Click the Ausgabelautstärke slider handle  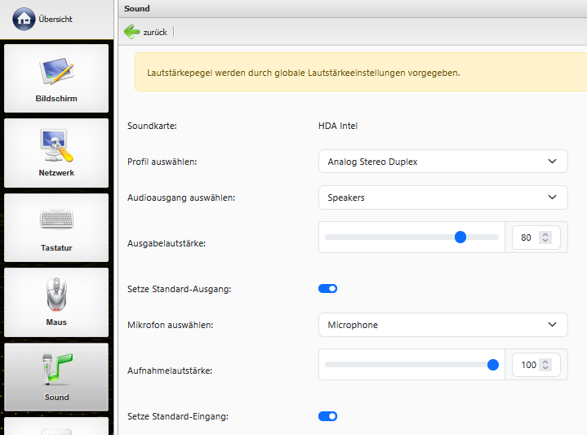[460, 237]
